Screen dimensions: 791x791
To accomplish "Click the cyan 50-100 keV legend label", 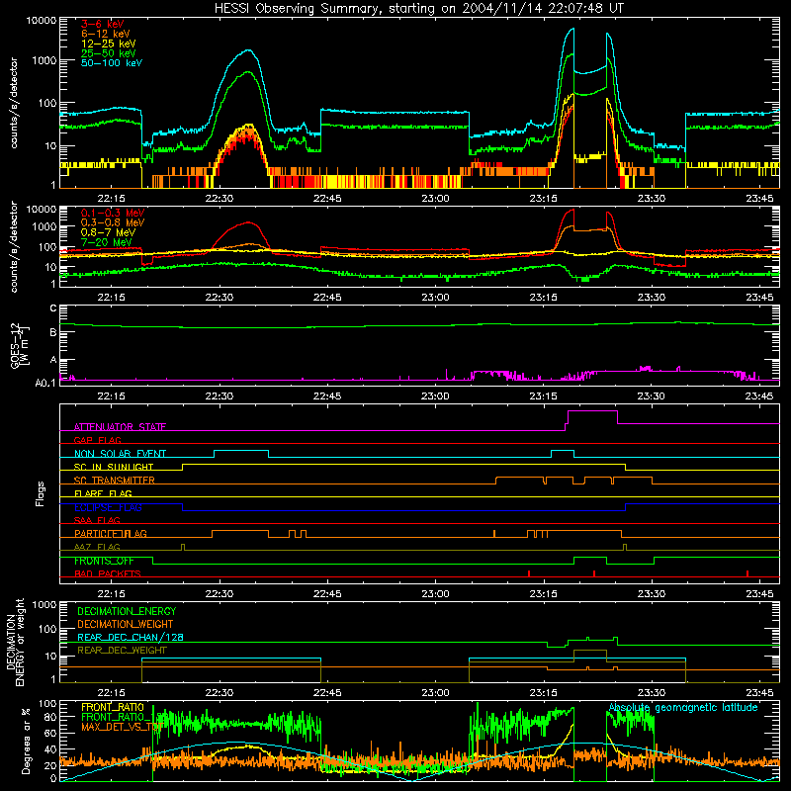I will pos(112,63).
